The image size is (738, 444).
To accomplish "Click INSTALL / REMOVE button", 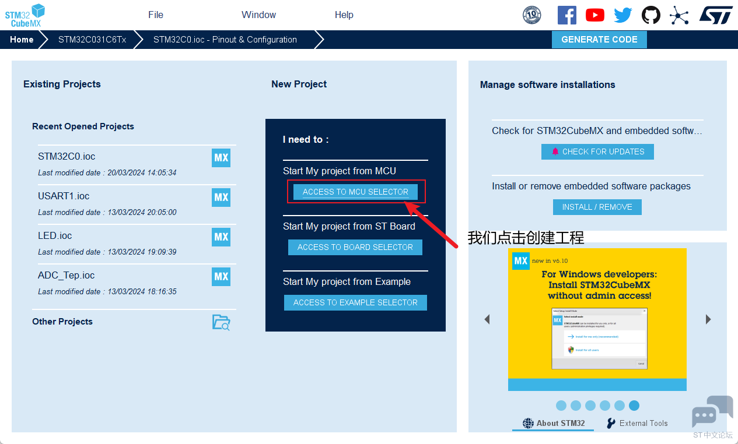I will 597,207.
